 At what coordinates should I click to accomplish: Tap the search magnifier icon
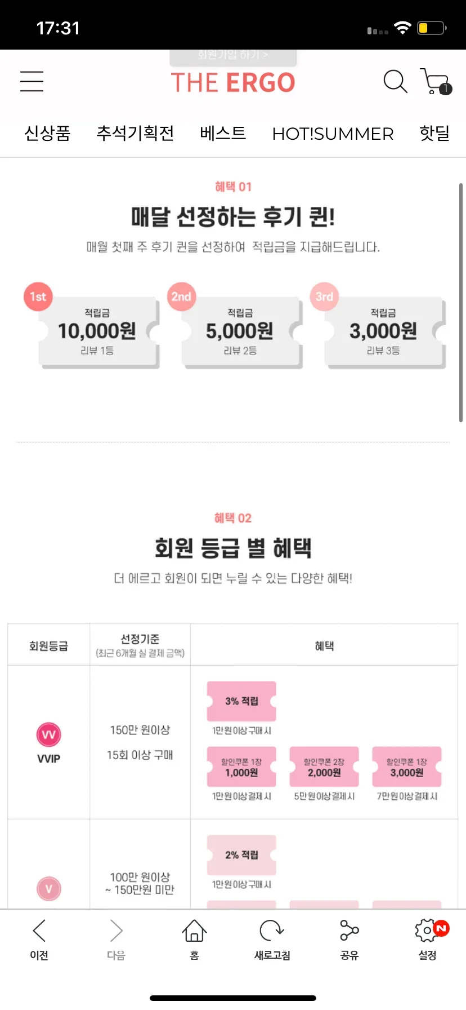click(x=395, y=81)
